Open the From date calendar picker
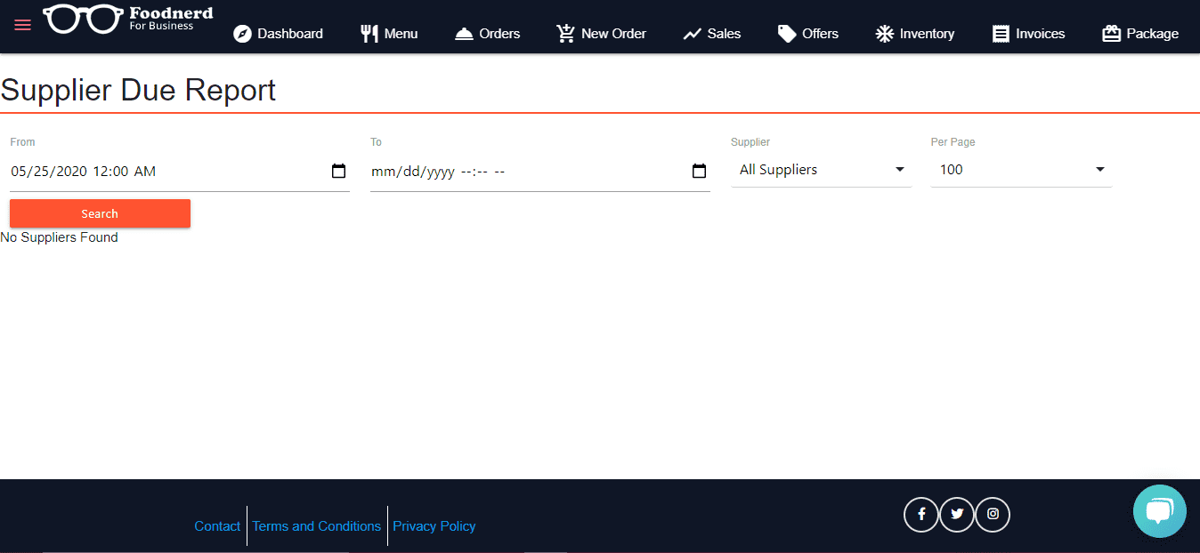The width and height of the screenshot is (1200, 553). 338,172
